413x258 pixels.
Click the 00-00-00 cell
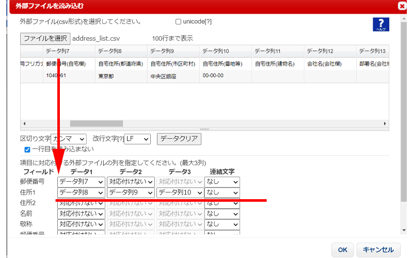click(x=226, y=76)
